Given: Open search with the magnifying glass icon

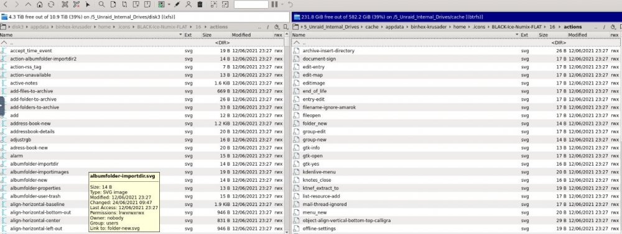Looking at the screenshot, I should (x=102, y=4).
